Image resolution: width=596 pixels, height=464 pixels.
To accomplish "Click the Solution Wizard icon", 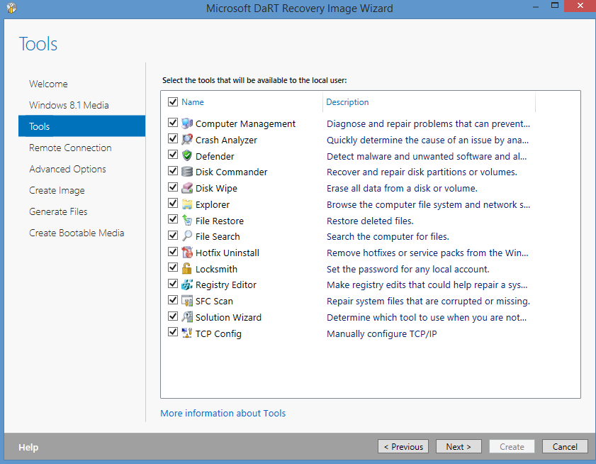I will point(186,317).
